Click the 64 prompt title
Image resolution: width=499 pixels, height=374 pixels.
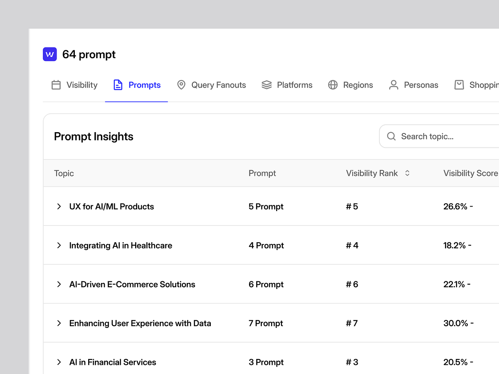pos(89,54)
